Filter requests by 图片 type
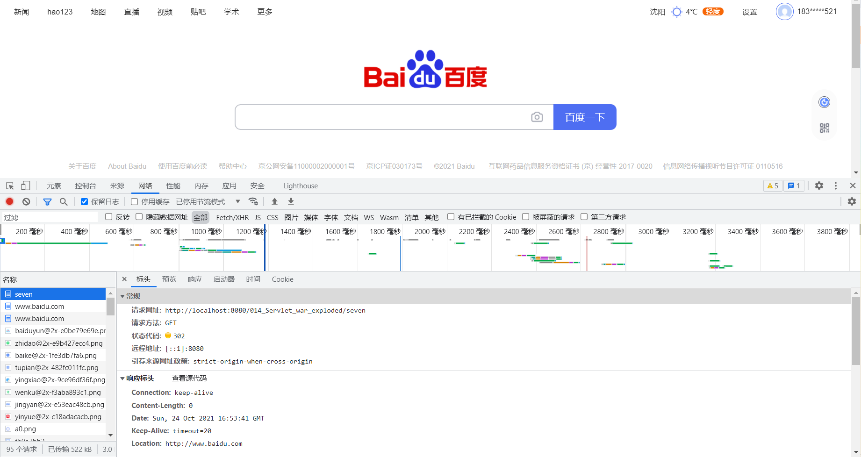The image size is (861, 457). coord(291,217)
